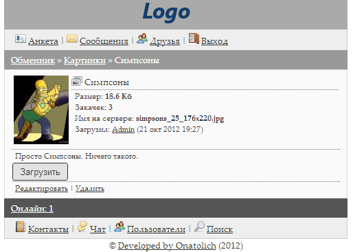
Task: Click the Поиск magnifying glass icon
Action: coord(199,227)
